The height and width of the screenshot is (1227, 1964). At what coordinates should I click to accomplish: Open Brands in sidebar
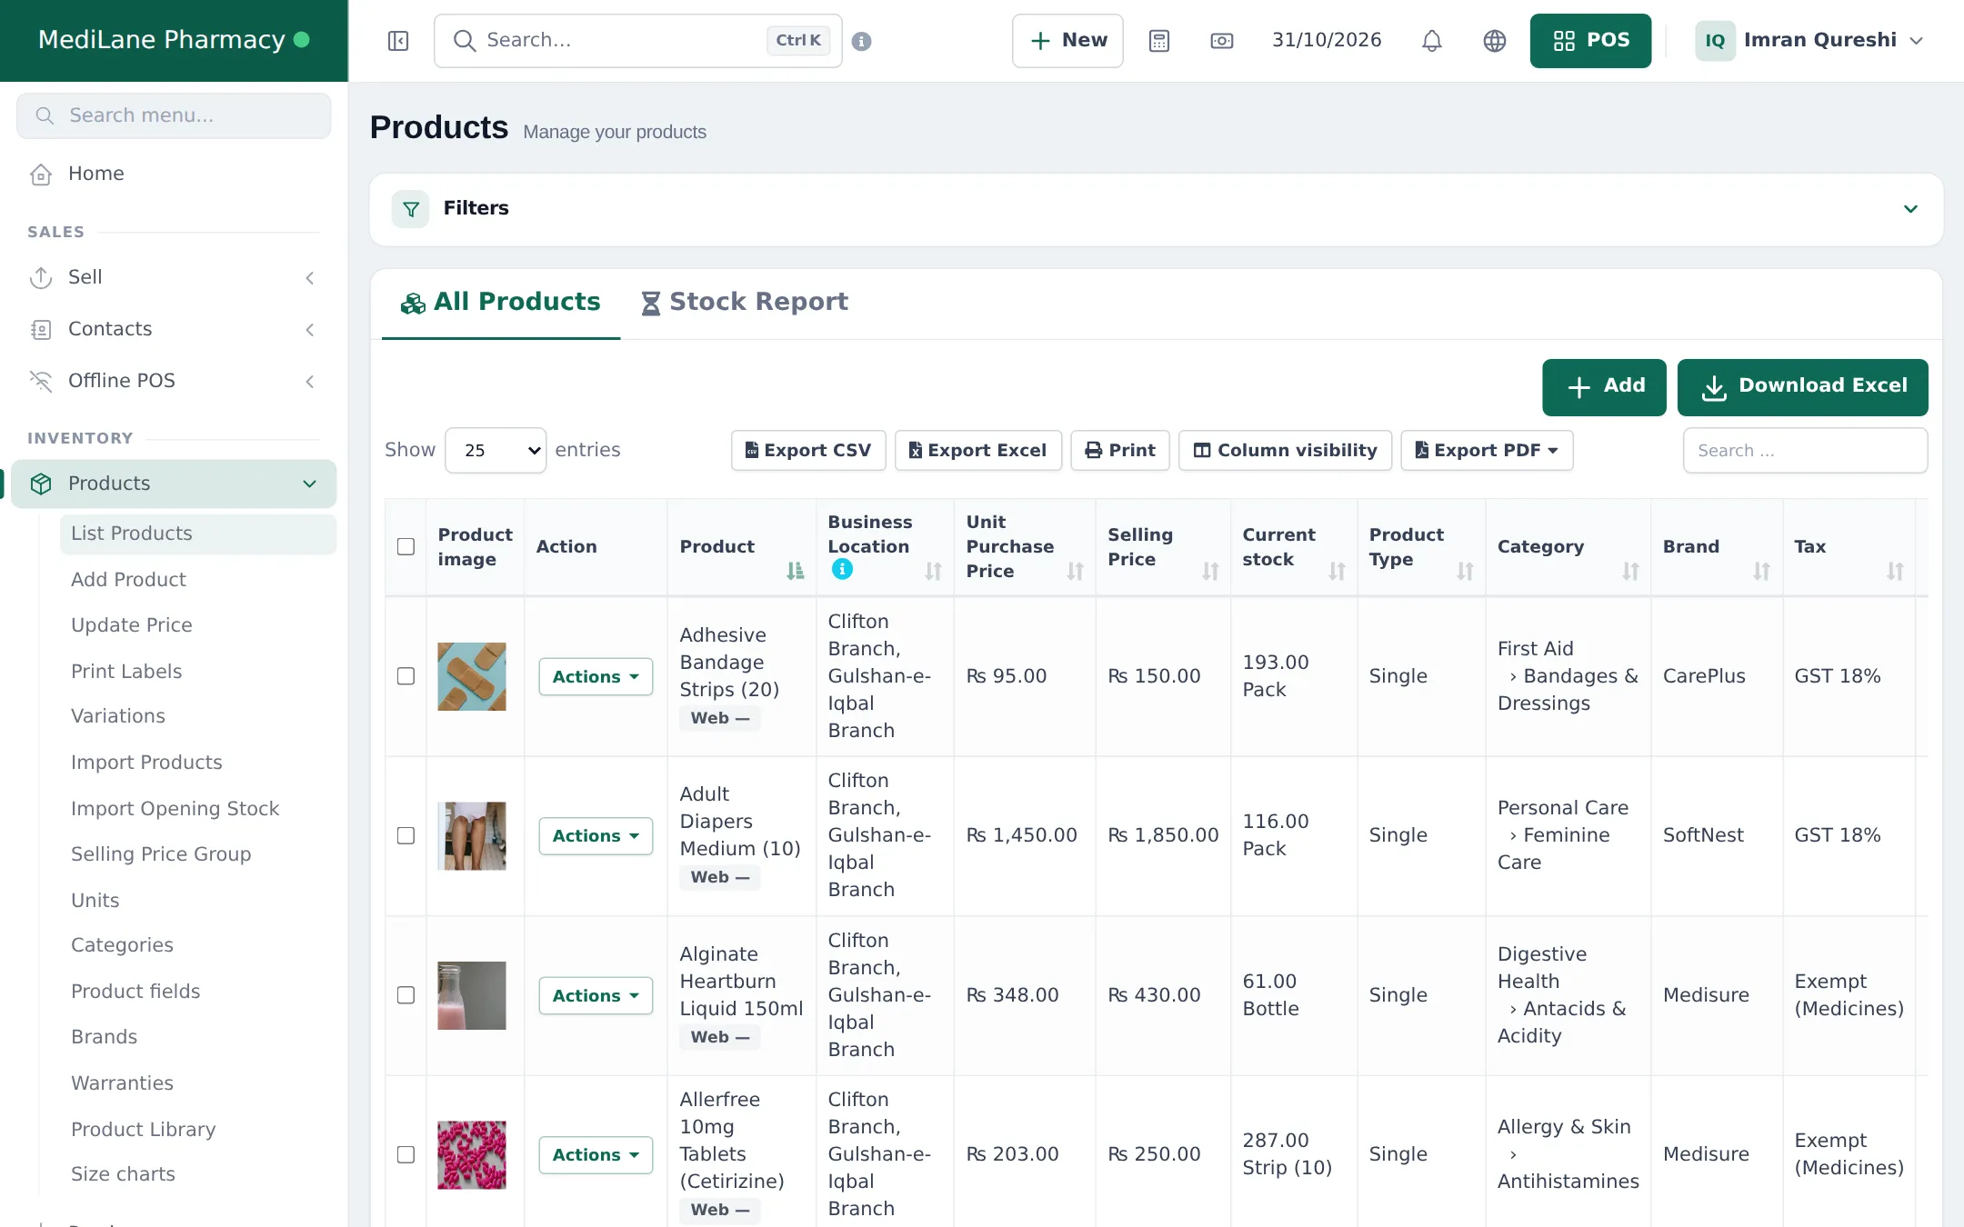click(x=104, y=1037)
